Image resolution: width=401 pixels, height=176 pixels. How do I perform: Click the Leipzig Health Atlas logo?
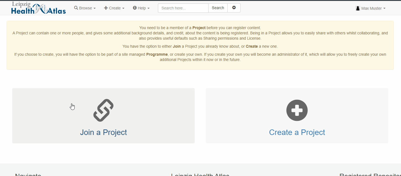click(x=38, y=8)
